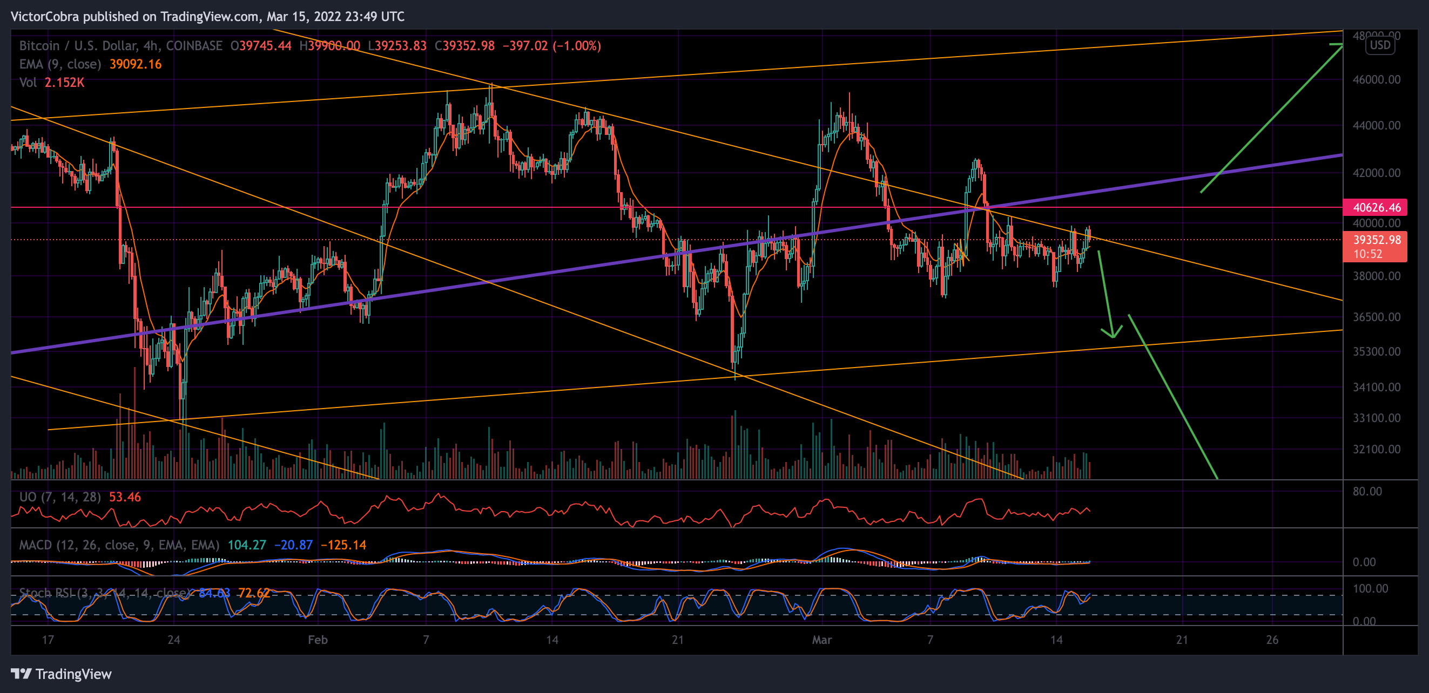1429x693 pixels.
Task: Click the 38000.00 price axis label
Action: [1376, 276]
